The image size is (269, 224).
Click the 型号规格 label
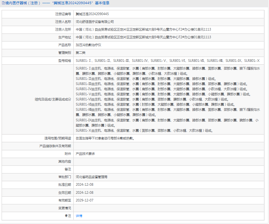[x=65, y=61]
